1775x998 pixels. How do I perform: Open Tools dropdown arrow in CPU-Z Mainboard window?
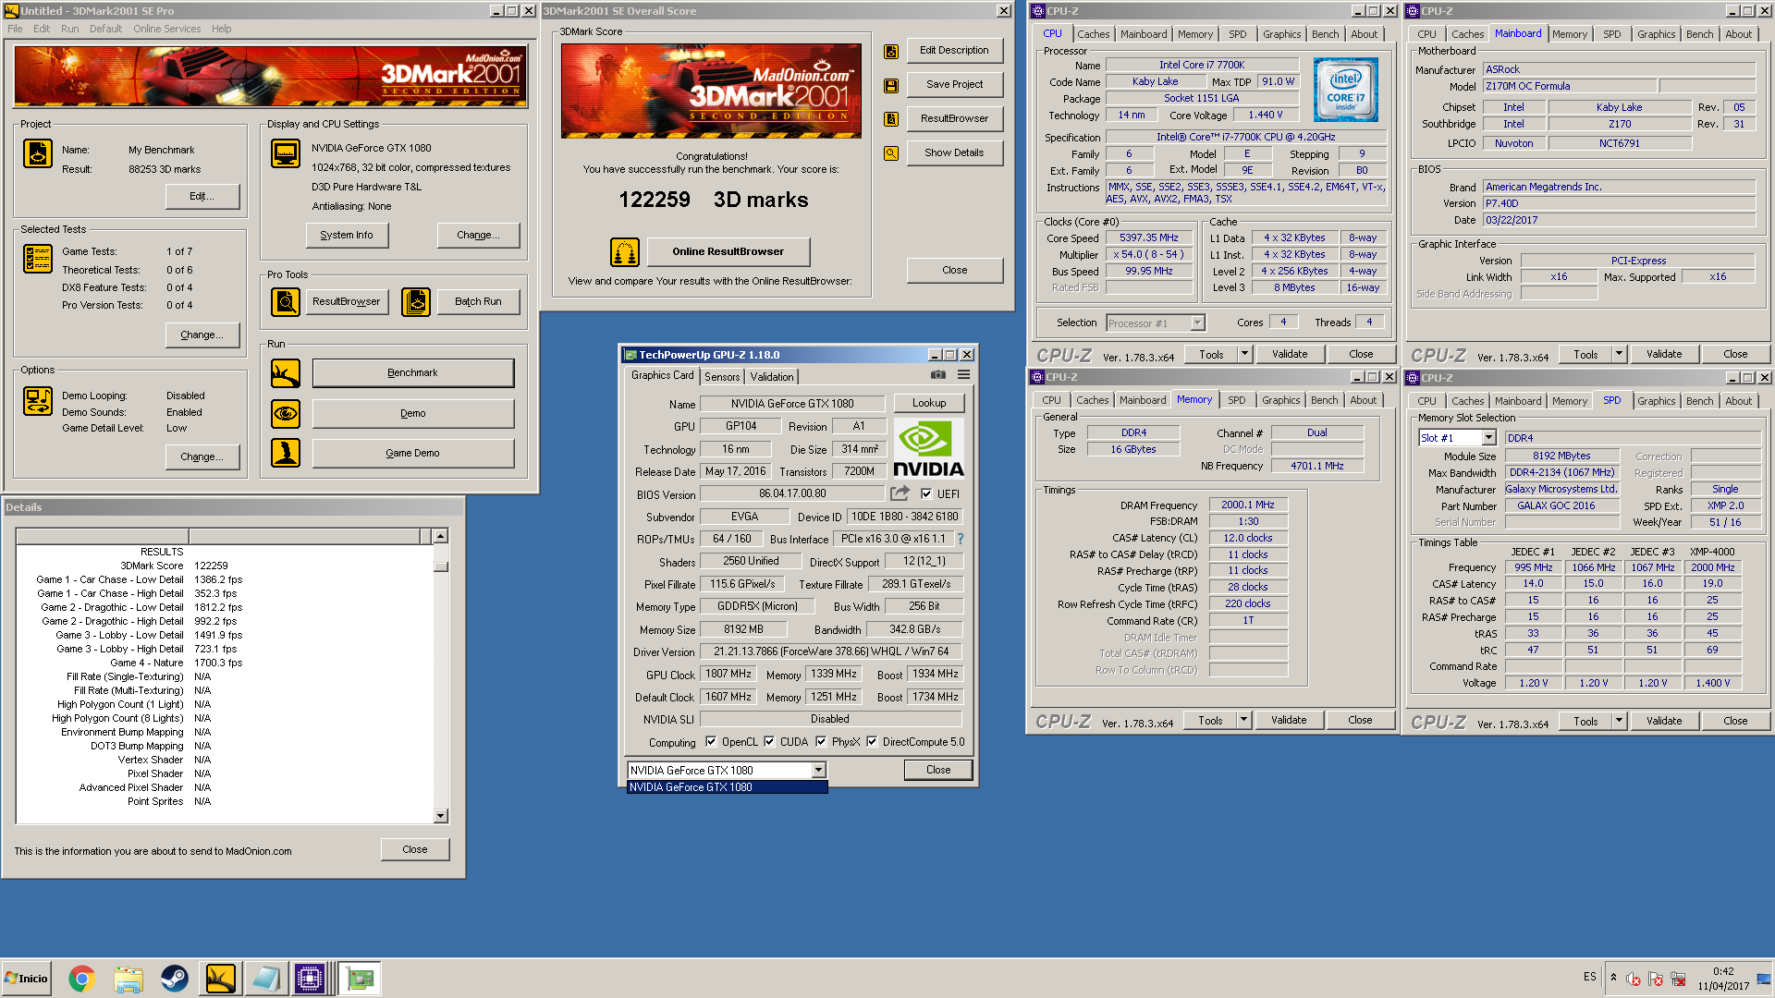(x=1619, y=354)
